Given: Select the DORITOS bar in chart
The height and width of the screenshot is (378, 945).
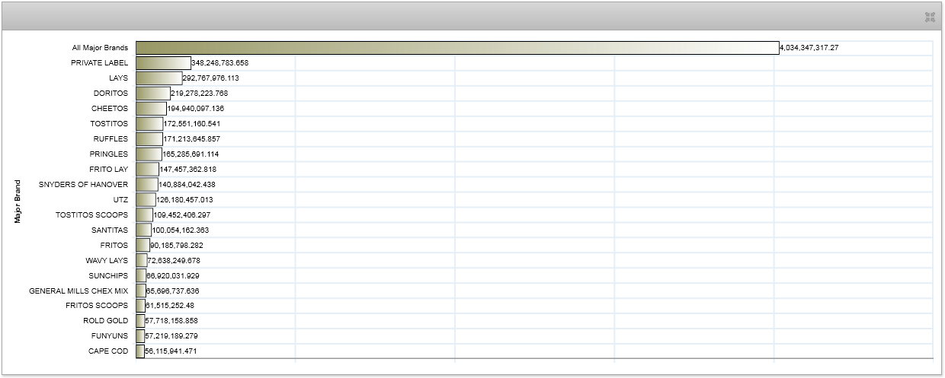Looking at the screenshot, I should (153, 94).
